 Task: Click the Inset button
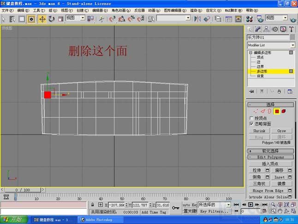pos(280,177)
